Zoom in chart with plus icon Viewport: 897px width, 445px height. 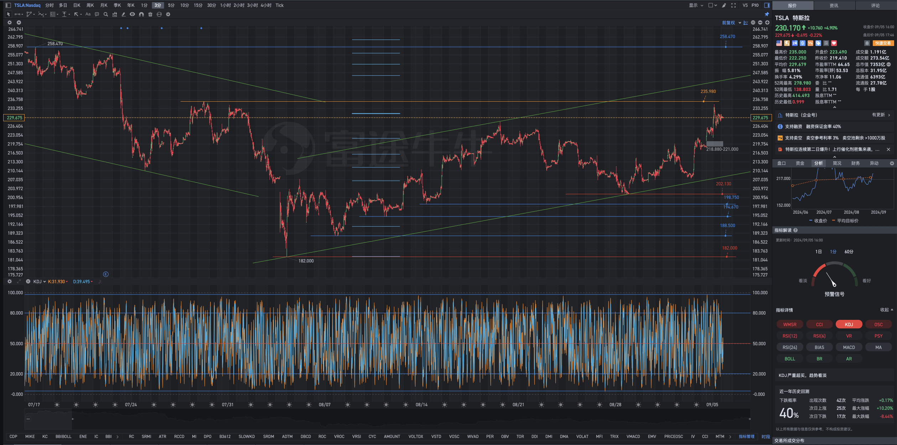click(x=767, y=22)
